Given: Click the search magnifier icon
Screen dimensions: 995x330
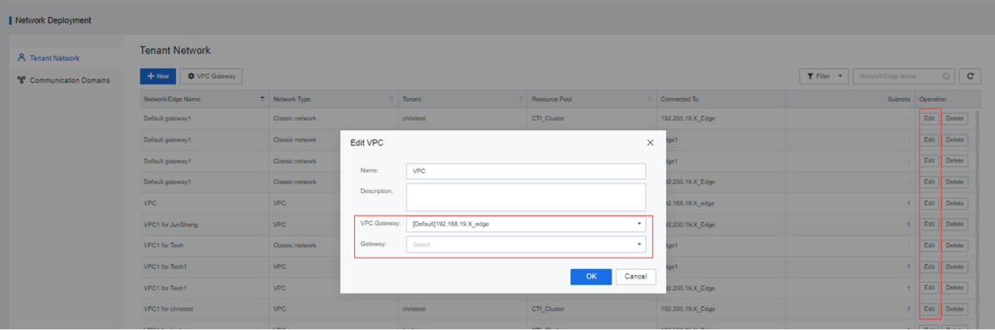Looking at the screenshot, I should pos(946,76).
